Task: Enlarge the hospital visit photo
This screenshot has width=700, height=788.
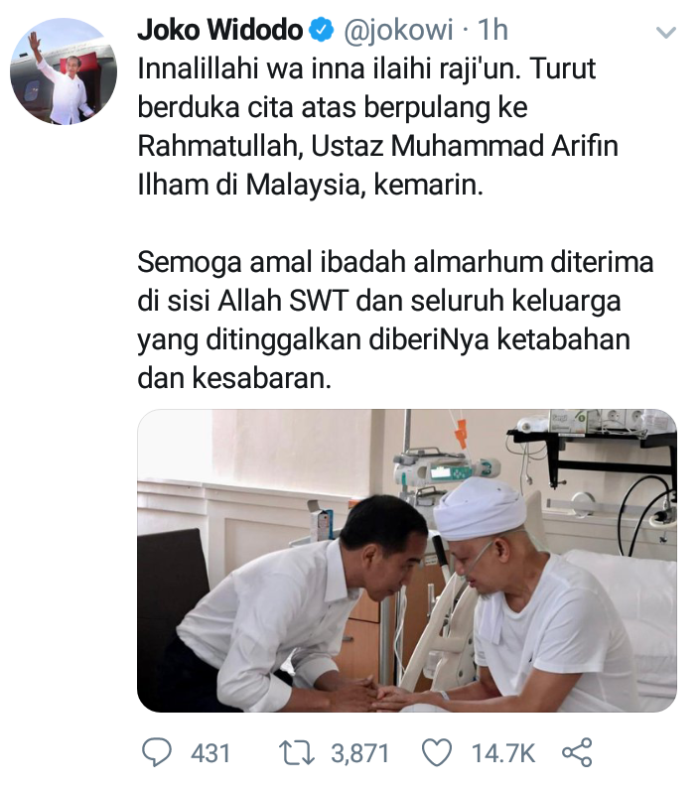Action: pyautogui.click(x=407, y=561)
